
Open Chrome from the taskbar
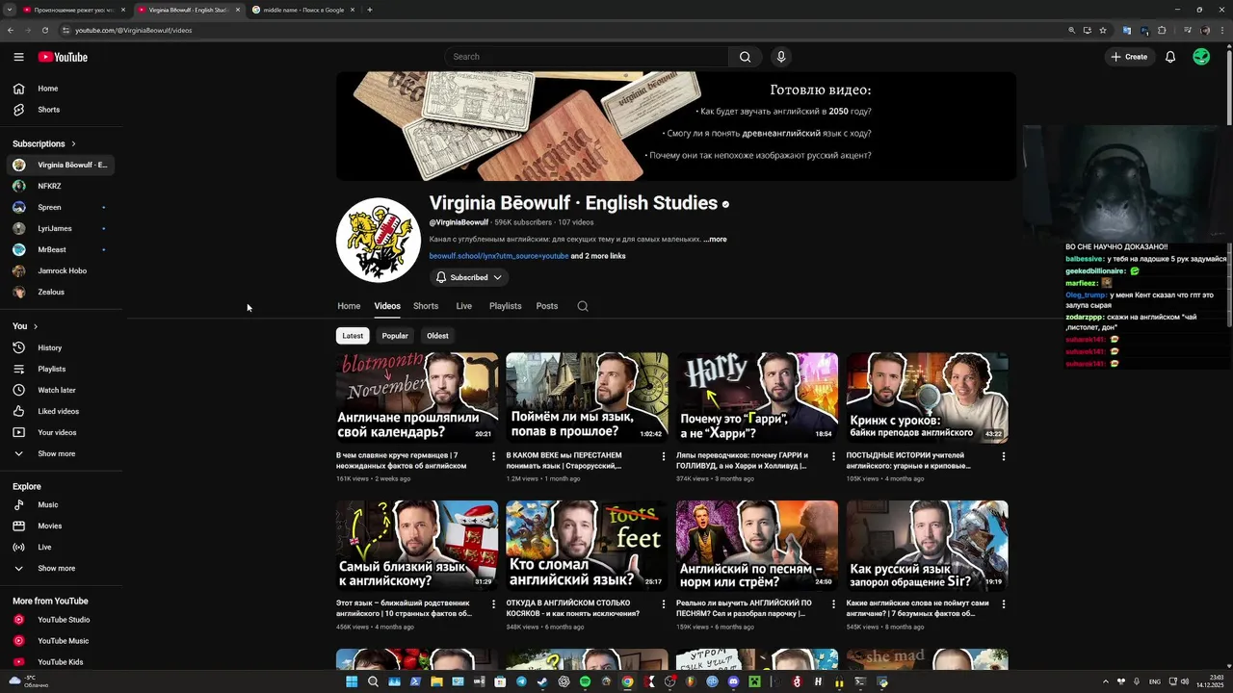tap(627, 681)
